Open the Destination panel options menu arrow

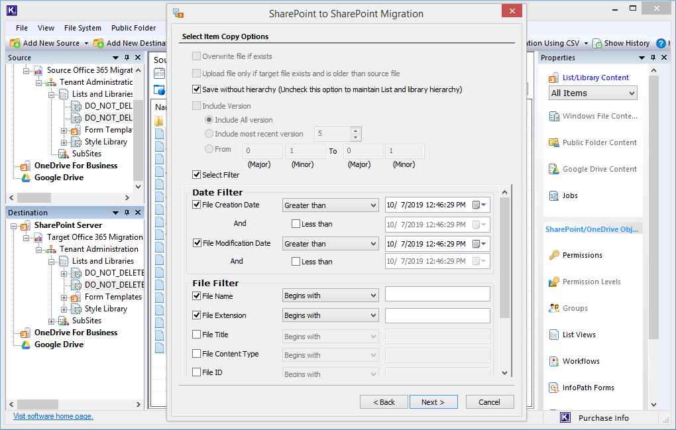click(115, 213)
